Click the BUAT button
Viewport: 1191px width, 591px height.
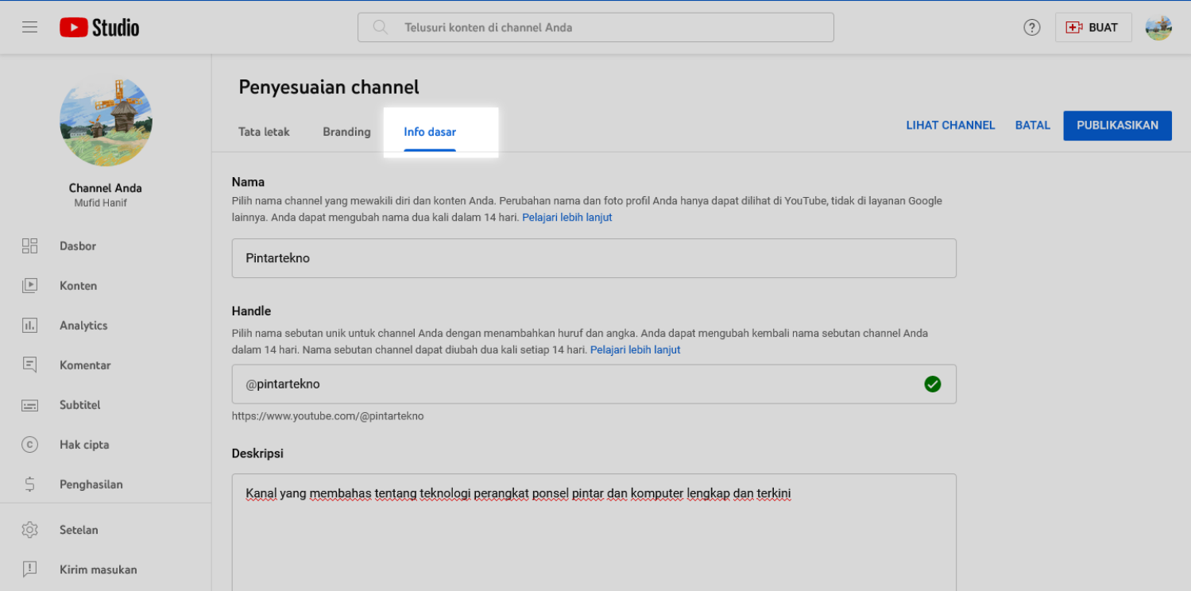1093,26
